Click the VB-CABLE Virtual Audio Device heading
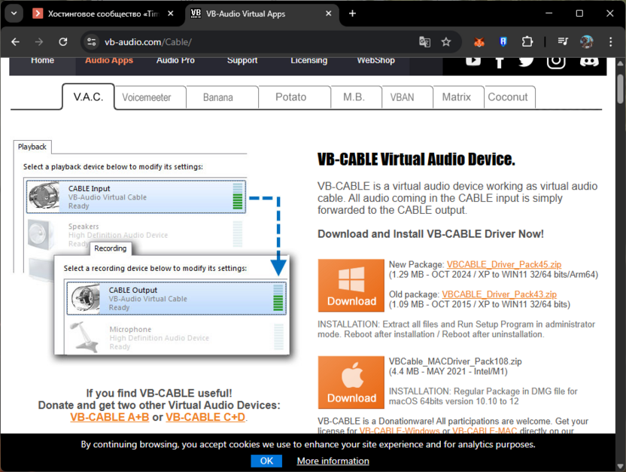The width and height of the screenshot is (626, 472). [416, 160]
